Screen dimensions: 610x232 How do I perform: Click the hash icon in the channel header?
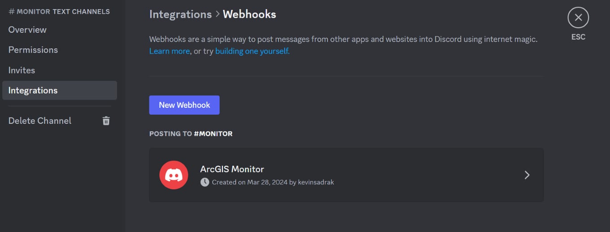[12, 12]
